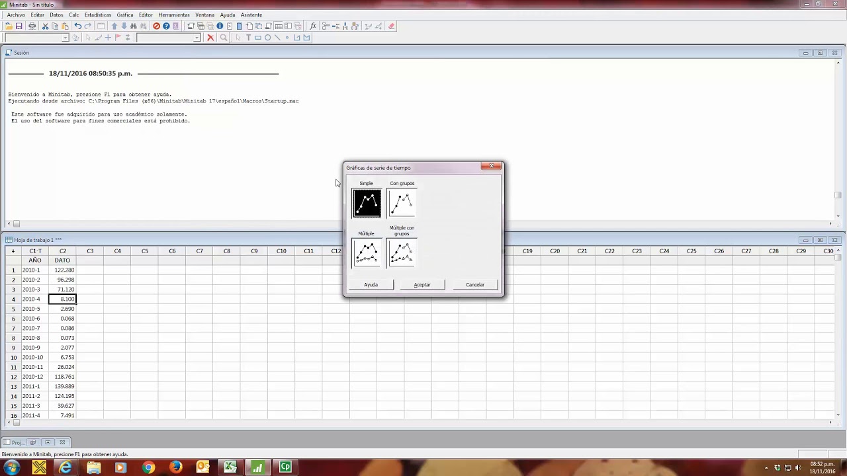Open the Calc menu
This screenshot has height=476, width=847.
point(73,15)
